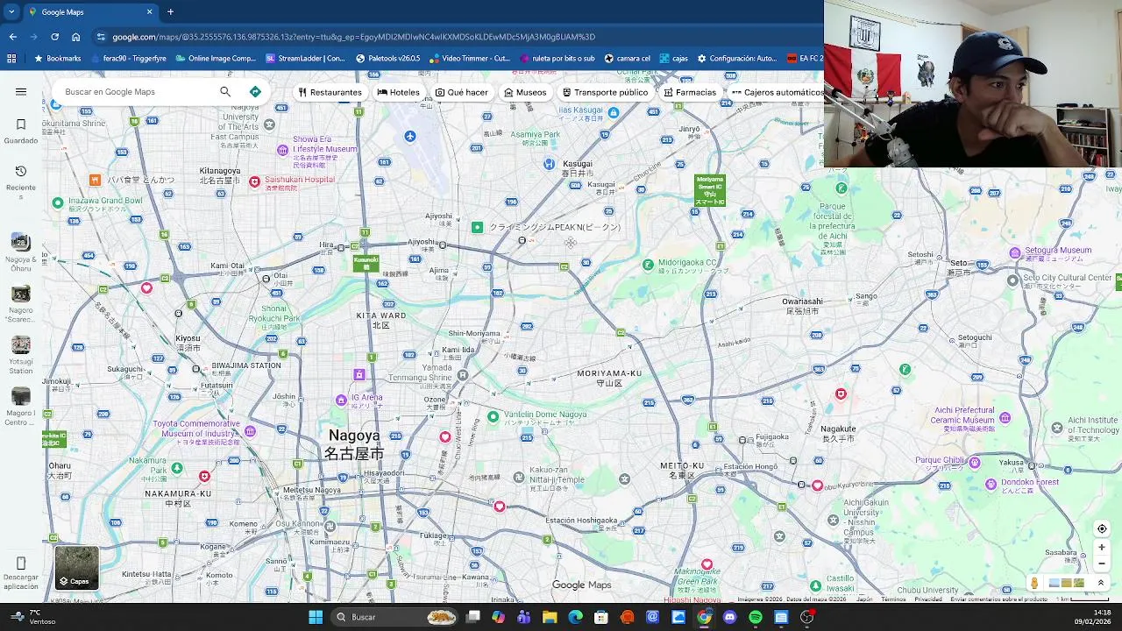The width and height of the screenshot is (1122, 631).
Task: Reload the page
Action: (x=54, y=37)
